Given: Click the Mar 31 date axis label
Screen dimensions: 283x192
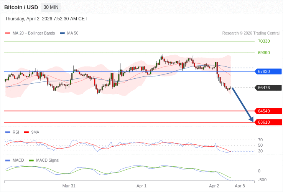Looking at the screenshot, I should [69, 186].
